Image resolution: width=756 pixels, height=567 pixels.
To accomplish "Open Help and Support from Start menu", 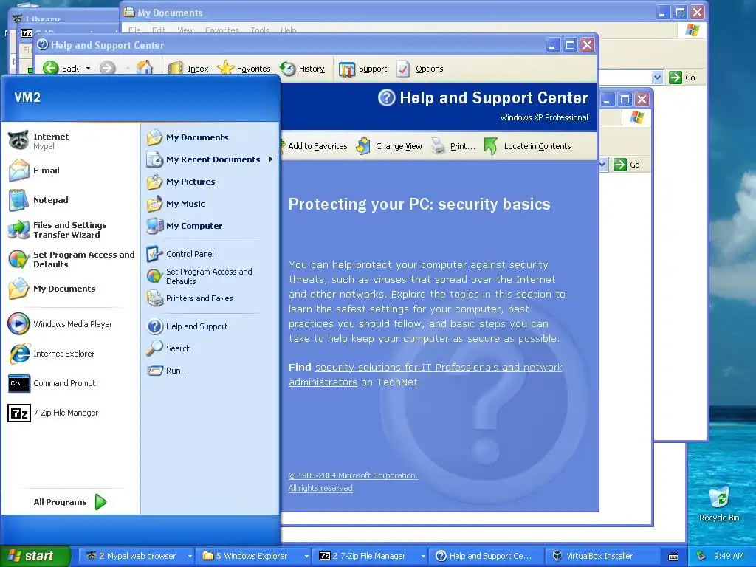I will pos(210,326).
